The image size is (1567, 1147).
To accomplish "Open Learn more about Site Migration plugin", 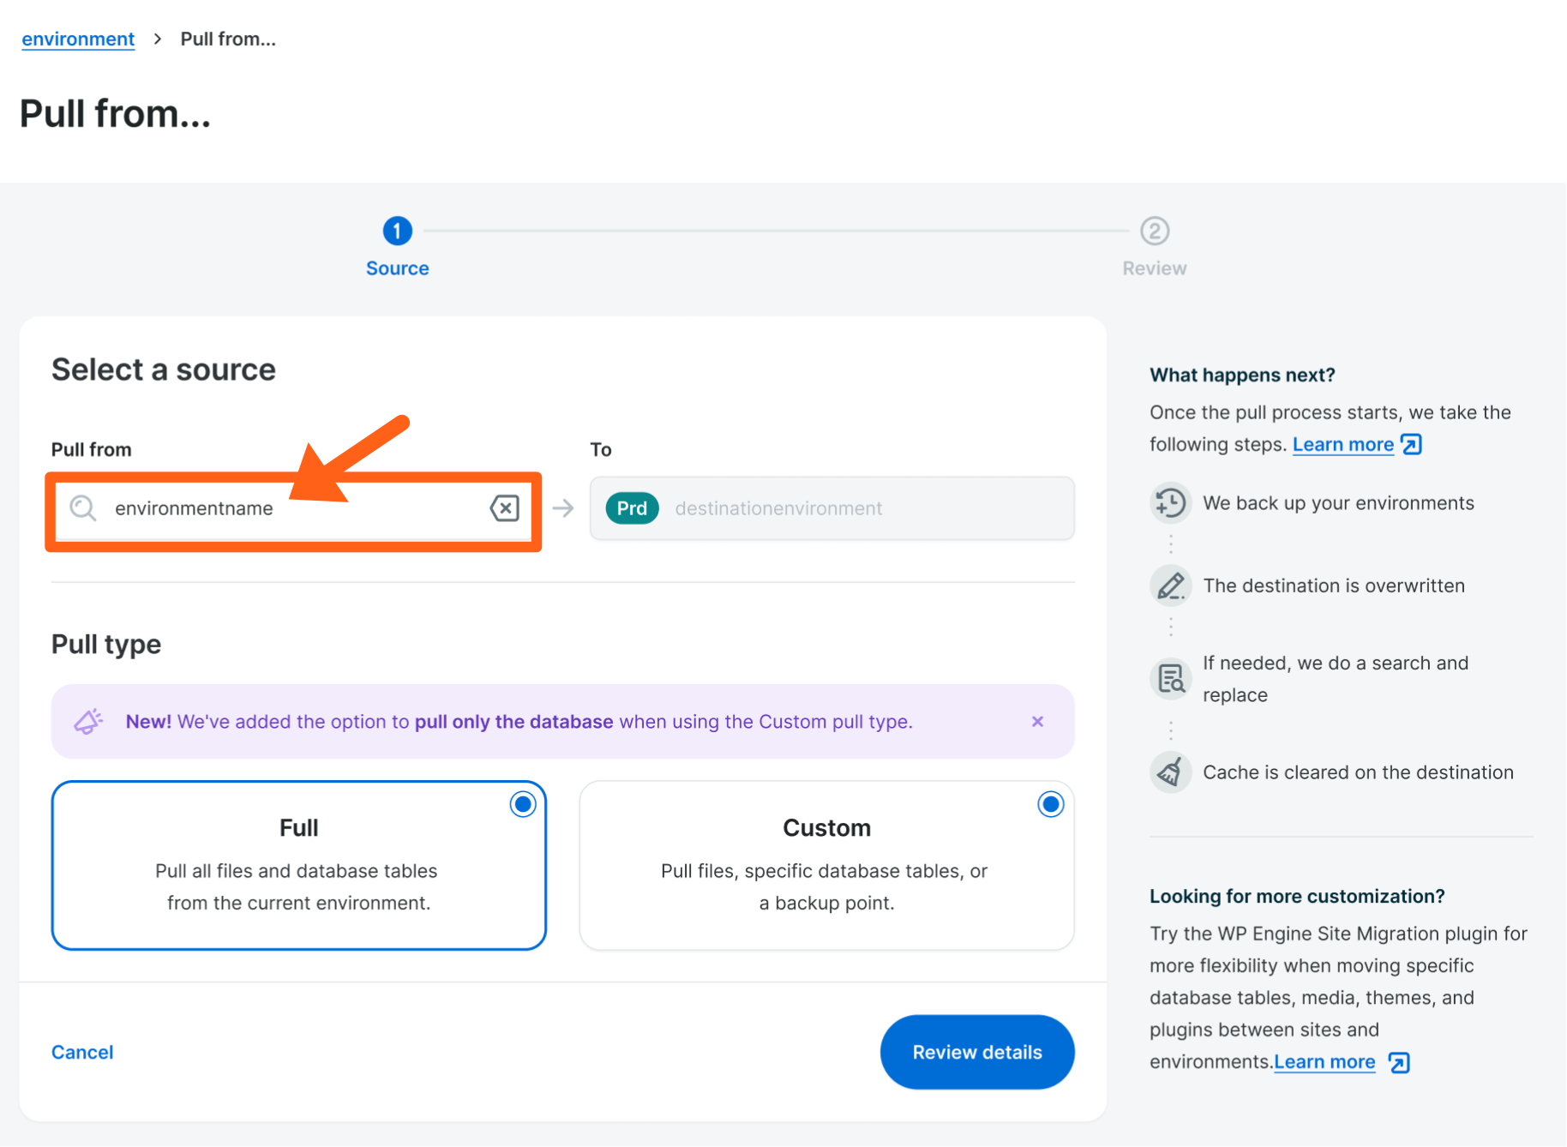I will click(x=1324, y=1062).
